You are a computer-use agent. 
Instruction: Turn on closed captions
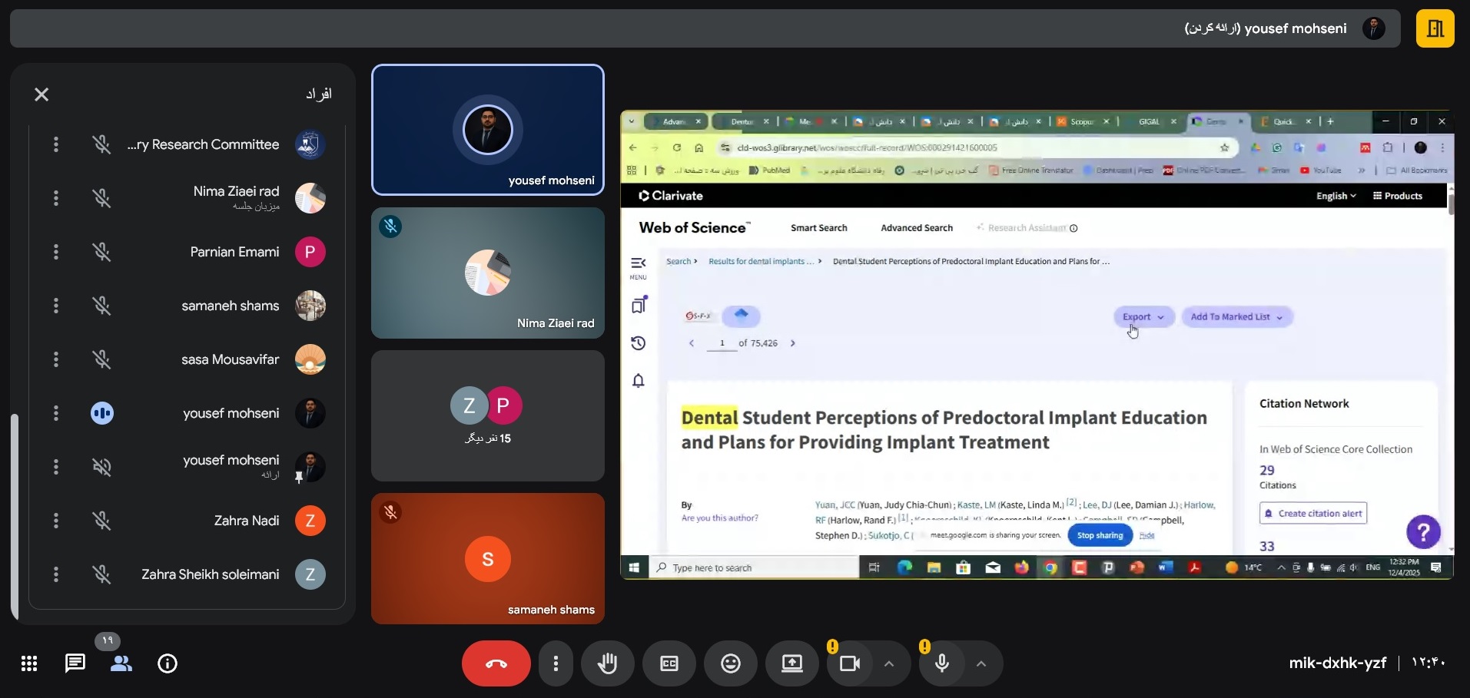[x=669, y=663]
